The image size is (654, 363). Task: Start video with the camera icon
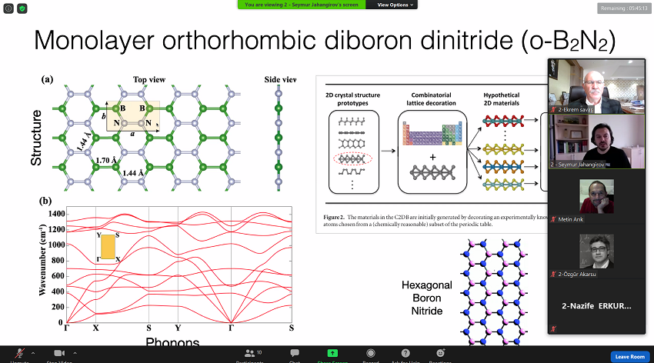[58, 354]
